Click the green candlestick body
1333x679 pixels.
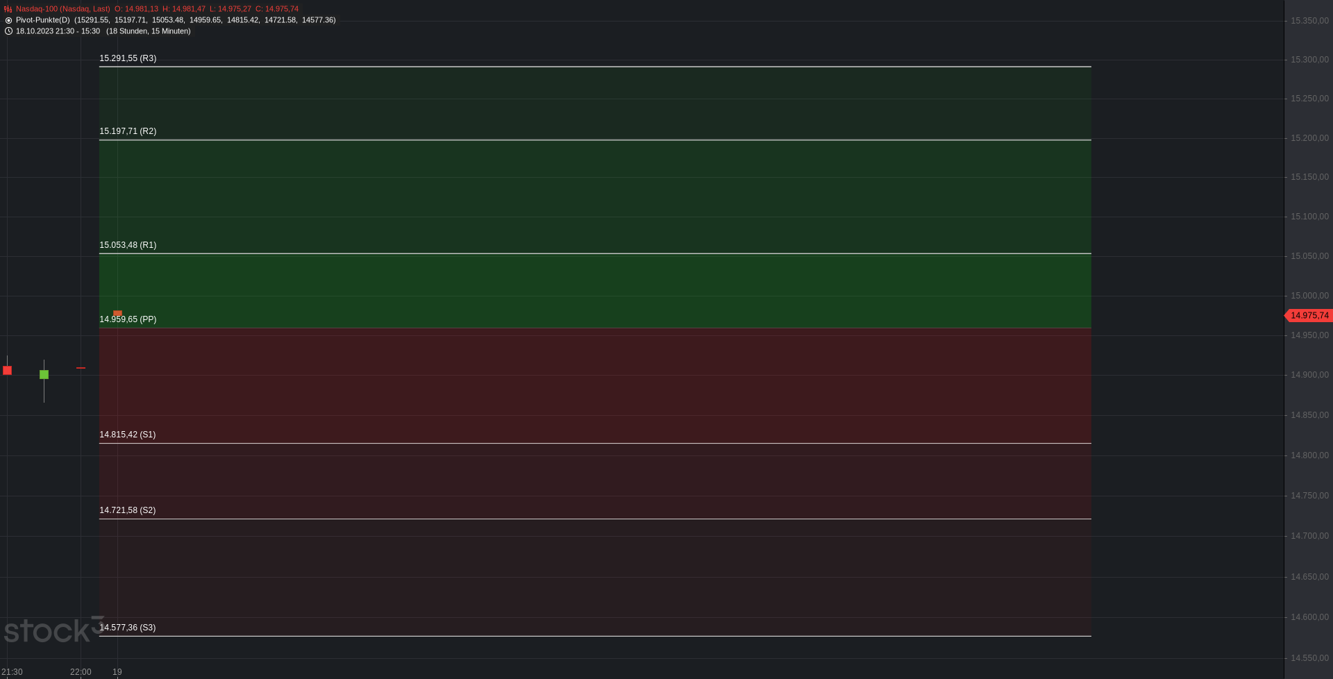[x=44, y=374]
